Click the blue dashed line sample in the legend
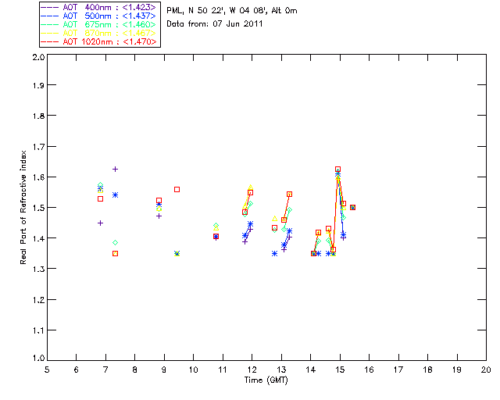Viewport: 500px width, 400px height. pos(50,16)
